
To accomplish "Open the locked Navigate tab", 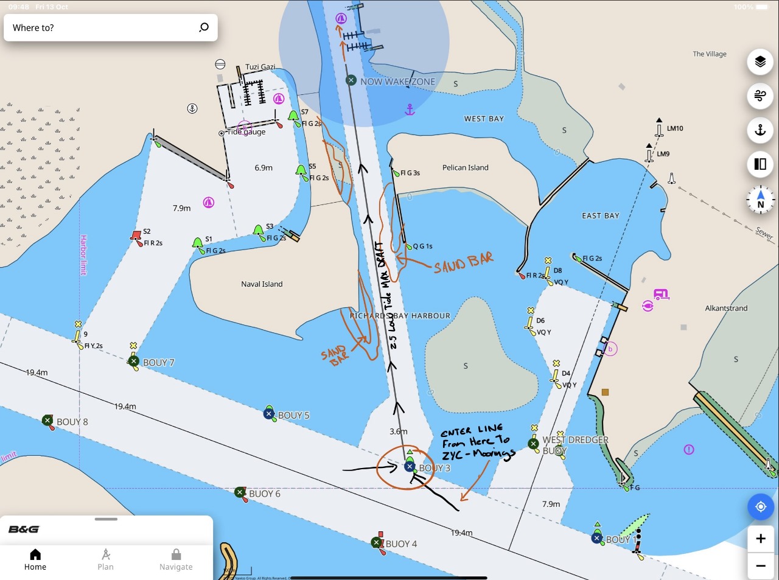I will point(176,559).
